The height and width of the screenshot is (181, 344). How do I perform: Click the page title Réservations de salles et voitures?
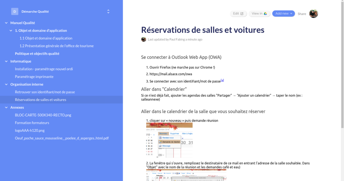point(203,30)
